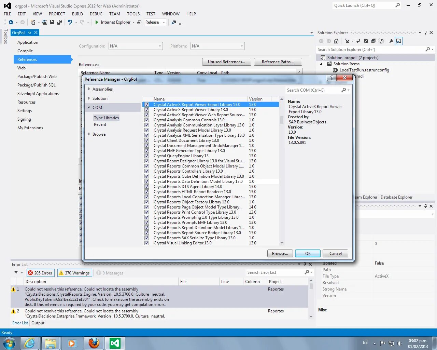Viewport: 437px width, 350px height.
Task: Start debugging with the green play icon
Action: [x=97, y=22]
